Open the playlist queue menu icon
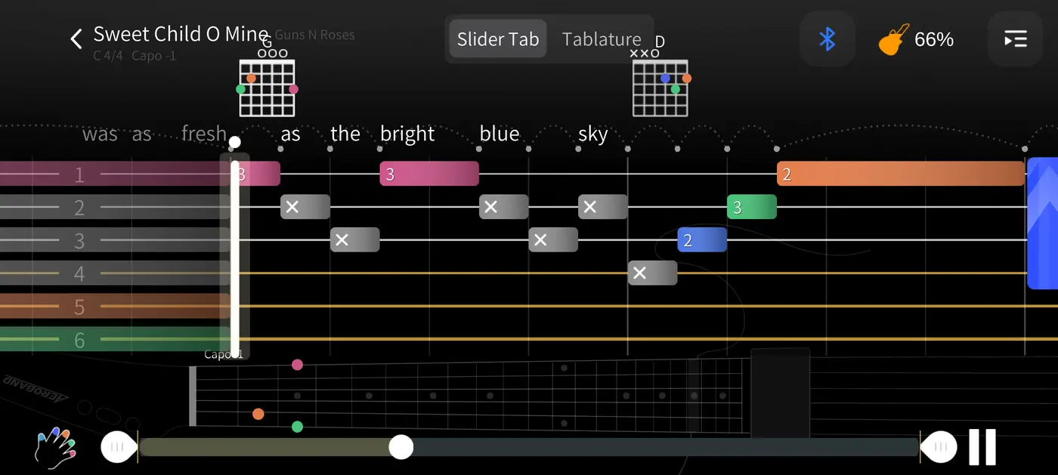The height and width of the screenshot is (475, 1058). coord(1015,39)
